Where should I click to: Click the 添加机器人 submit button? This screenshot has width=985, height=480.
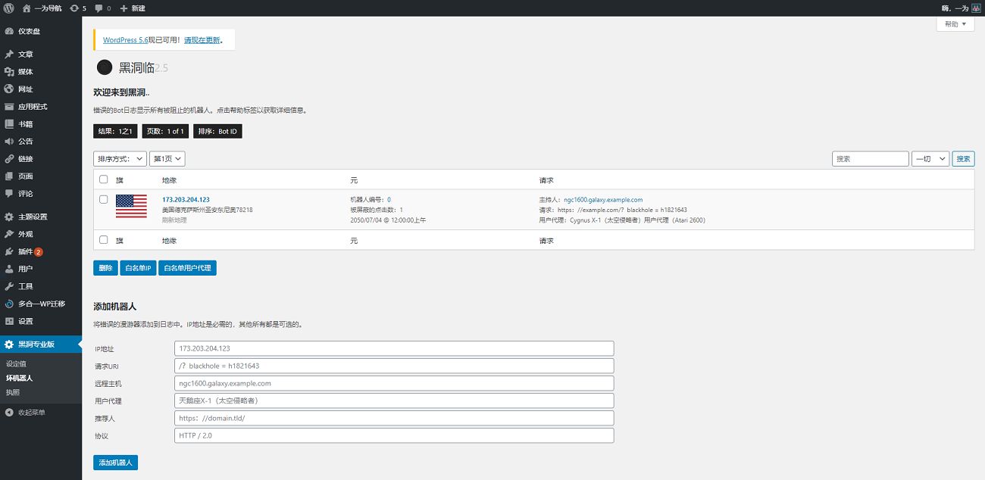(115, 462)
